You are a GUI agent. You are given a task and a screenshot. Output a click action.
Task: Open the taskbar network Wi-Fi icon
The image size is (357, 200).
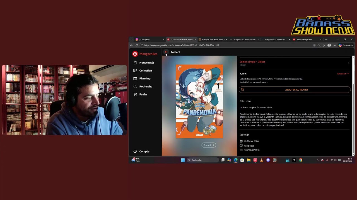332,160
